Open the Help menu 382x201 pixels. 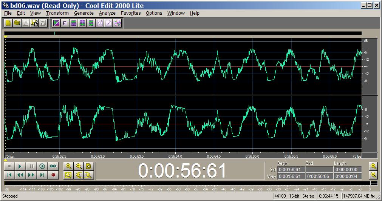[x=195, y=13]
